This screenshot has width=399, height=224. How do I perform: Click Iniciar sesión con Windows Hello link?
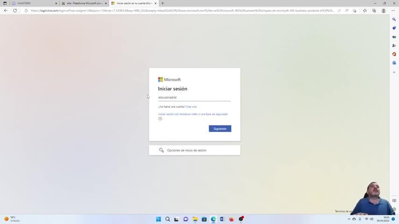(x=193, y=114)
